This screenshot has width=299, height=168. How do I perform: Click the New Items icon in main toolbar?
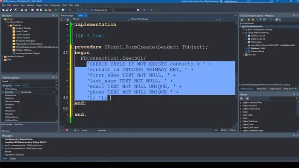click(3, 10)
